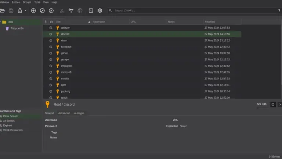Open the View menu
282x159 pixels.
point(46,2)
